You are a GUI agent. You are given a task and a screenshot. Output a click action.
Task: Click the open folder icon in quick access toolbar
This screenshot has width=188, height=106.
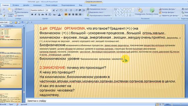(x=16, y=22)
